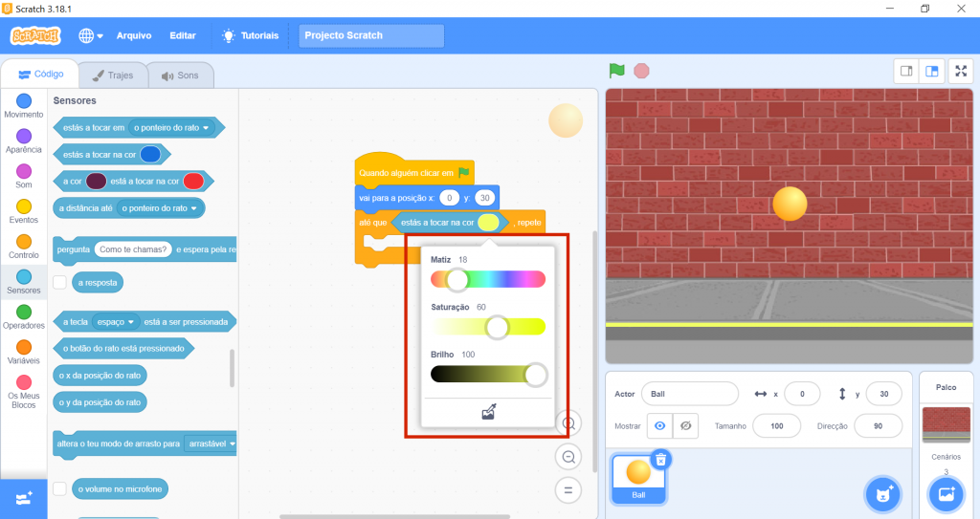Image resolution: width=980 pixels, height=519 pixels.
Task: Click yellow swatch in the script block
Action: (488, 223)
